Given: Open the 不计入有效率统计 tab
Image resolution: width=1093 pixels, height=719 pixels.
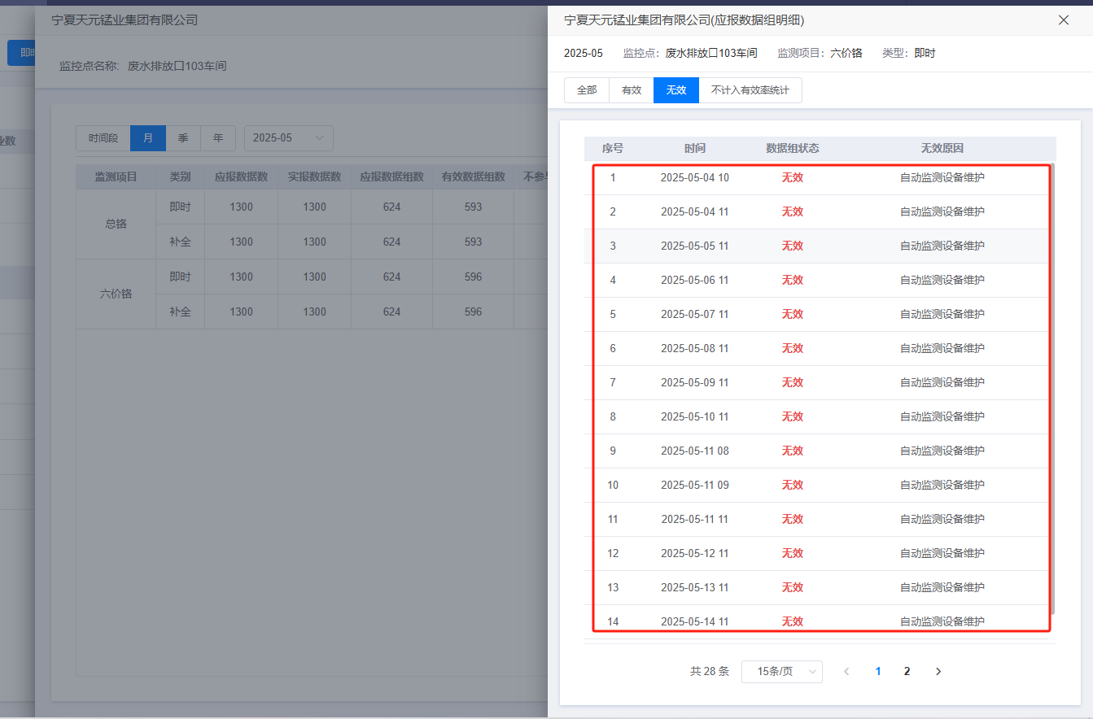Looking at the screenshot, I should pyautogui.click(x=750, y=90).
